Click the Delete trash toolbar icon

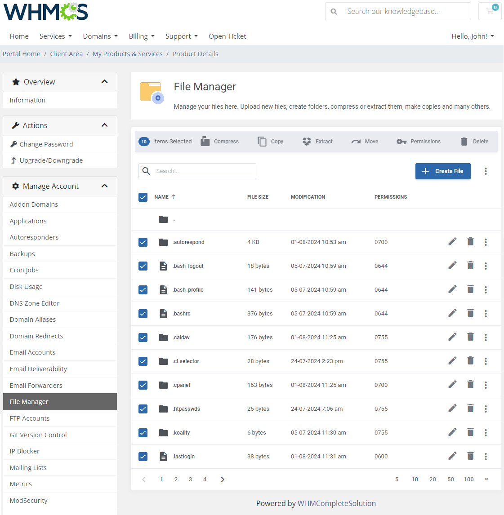click(x=464, y=141)
